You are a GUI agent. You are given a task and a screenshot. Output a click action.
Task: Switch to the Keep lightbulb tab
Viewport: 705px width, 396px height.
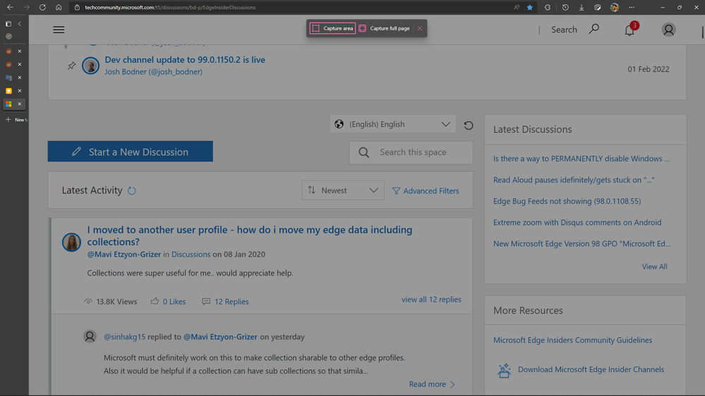[x=8, y=91]
